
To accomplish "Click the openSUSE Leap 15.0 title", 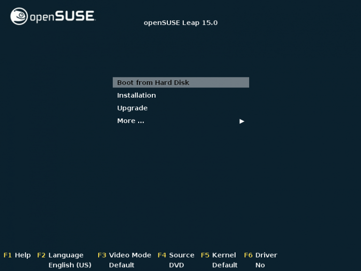I will click(x=180, y=23).
